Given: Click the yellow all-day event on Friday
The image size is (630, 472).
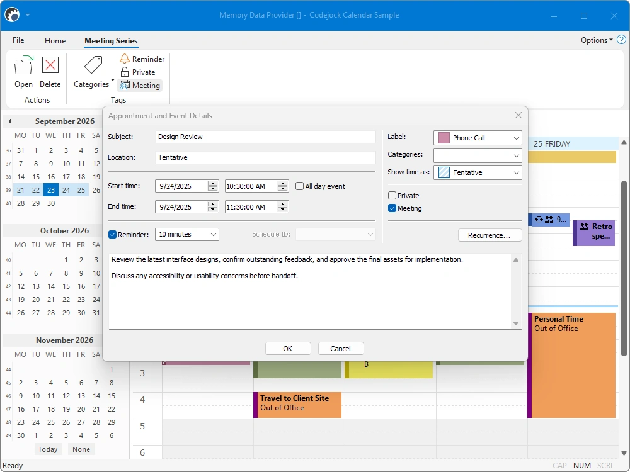Looking at the screenshot, I should click(572, 157).
